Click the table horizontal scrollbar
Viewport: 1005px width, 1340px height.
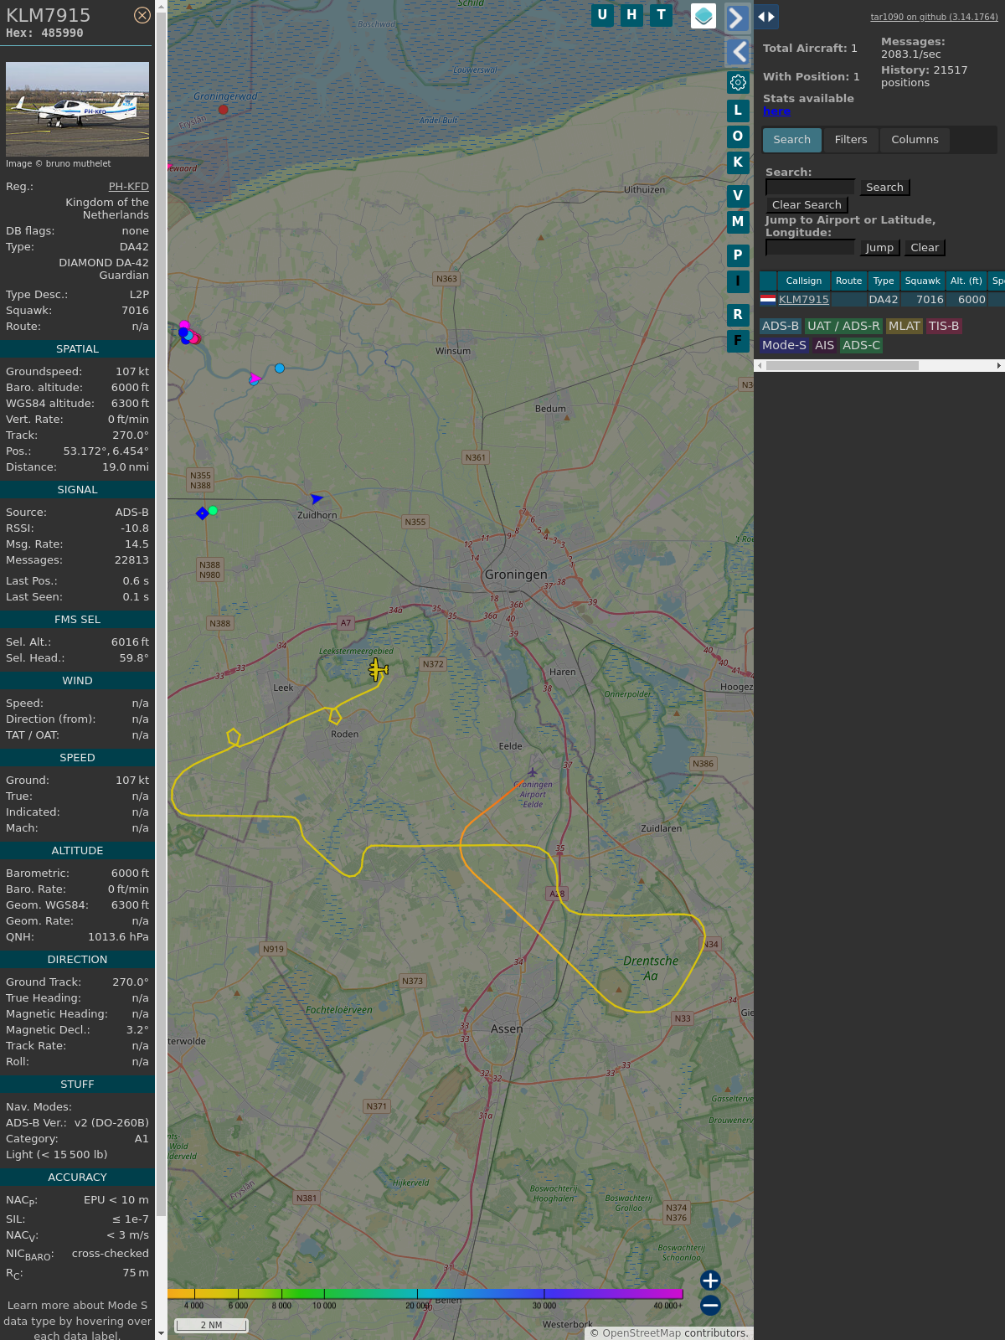[843, 365]
